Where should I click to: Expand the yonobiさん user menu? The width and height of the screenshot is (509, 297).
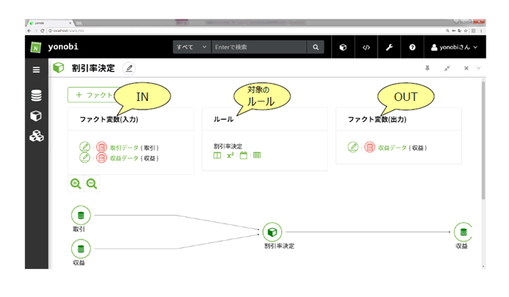point(454,48)
